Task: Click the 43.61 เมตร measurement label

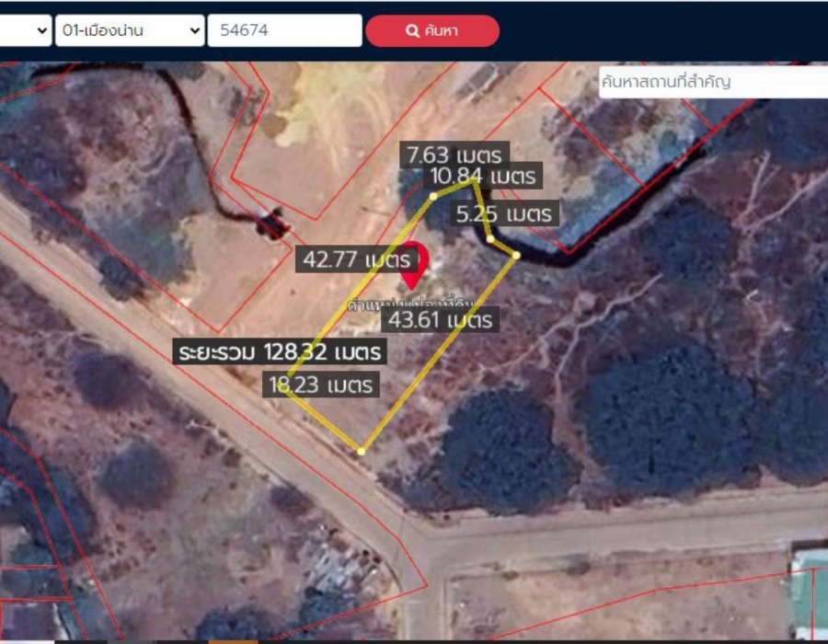Action: pyautogui.click(x=440, y=320)
